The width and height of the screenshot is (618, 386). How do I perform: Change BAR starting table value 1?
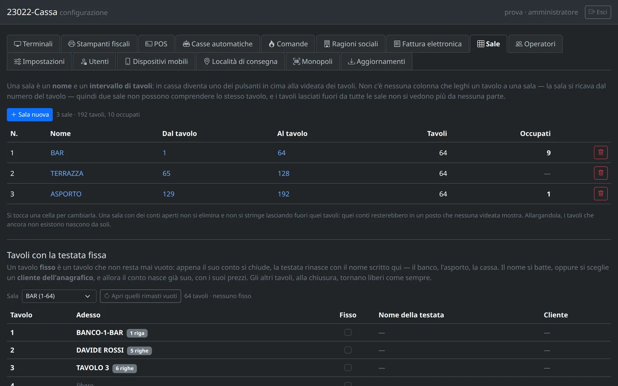[164, 153]
